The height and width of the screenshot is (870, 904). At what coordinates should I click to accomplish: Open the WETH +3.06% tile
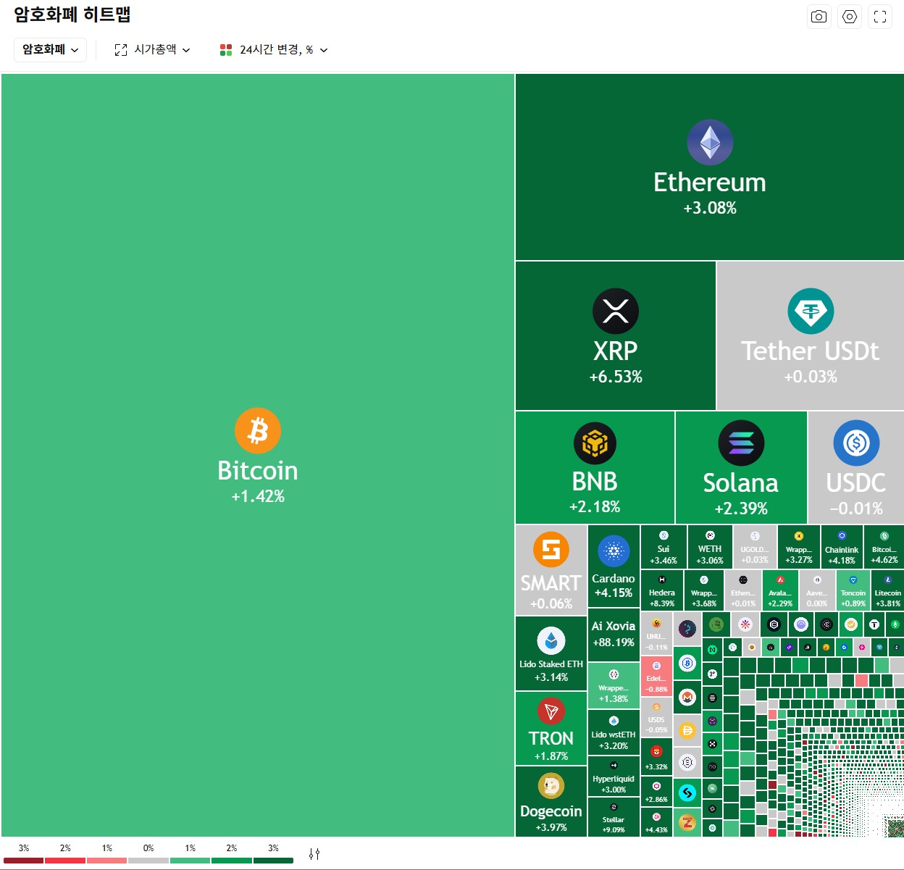(x=710, y=547)
